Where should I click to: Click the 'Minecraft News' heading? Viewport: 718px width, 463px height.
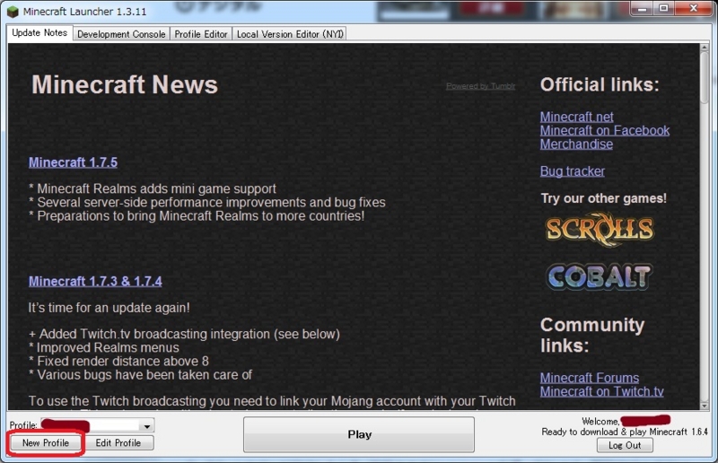(125, 84)
